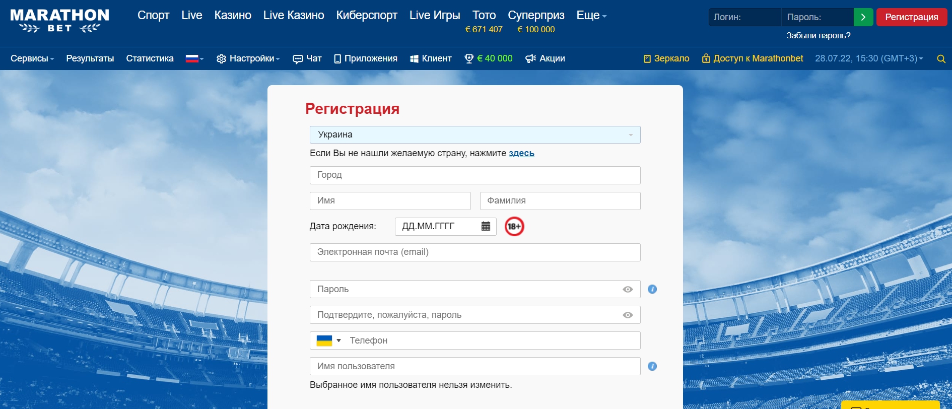This screenshot has height=409, width=952.
Task: Open the date and time zone dropdown
Action: click(x=869, y=58)
